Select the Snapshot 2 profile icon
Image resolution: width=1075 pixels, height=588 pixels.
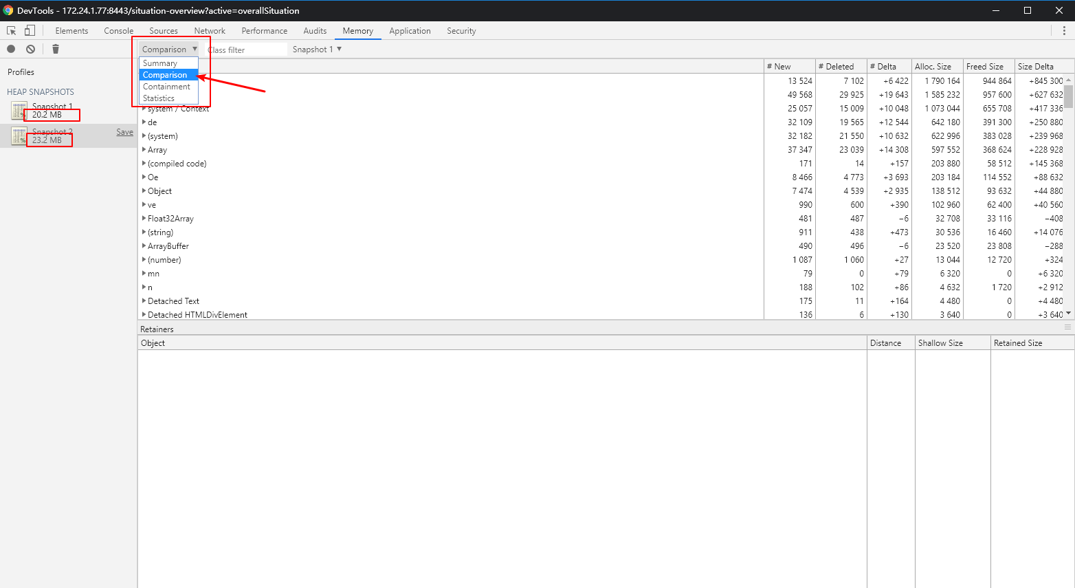click(x=19, y=135)
